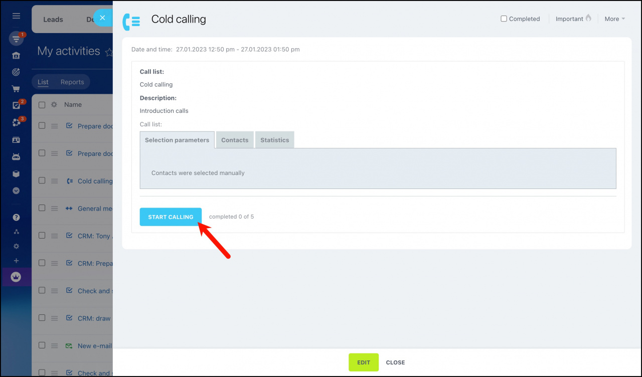Open the box cube icon in sidebar
This screenshot has height=377, width=642.
pos(16,173)
